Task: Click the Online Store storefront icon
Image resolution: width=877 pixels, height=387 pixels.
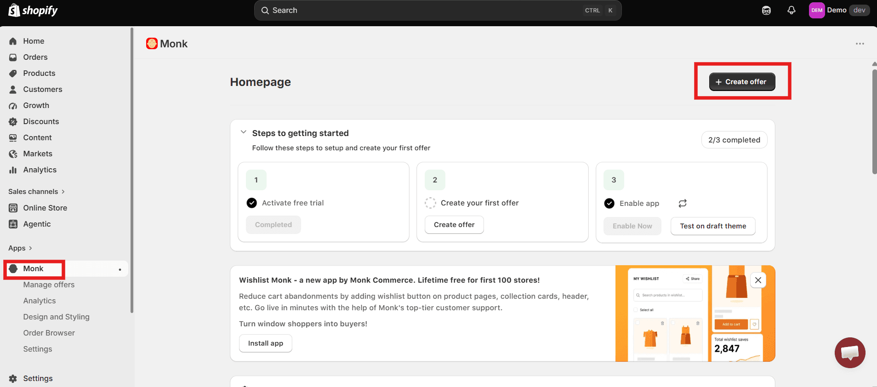Action: tap(13, 208)
